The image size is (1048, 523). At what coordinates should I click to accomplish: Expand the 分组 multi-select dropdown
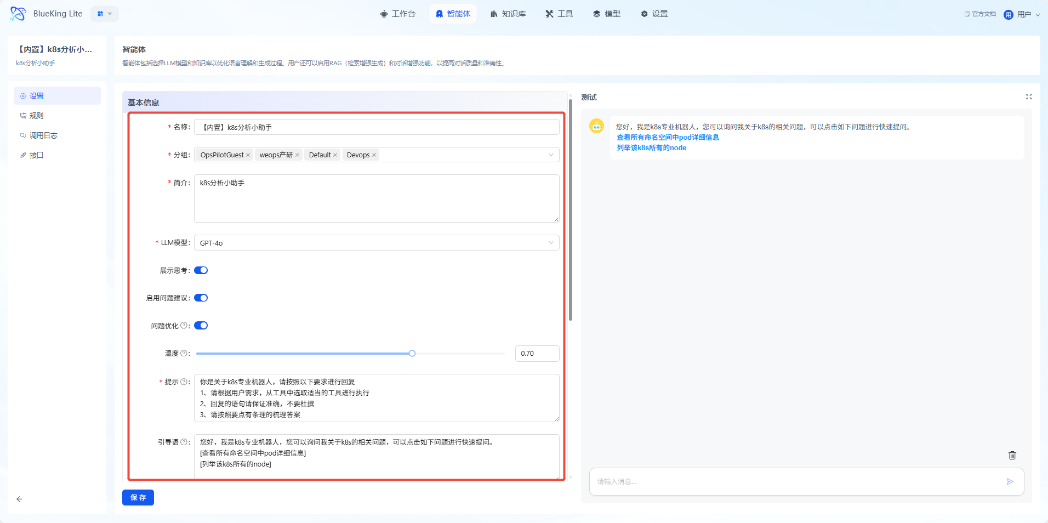click(550, 155)
